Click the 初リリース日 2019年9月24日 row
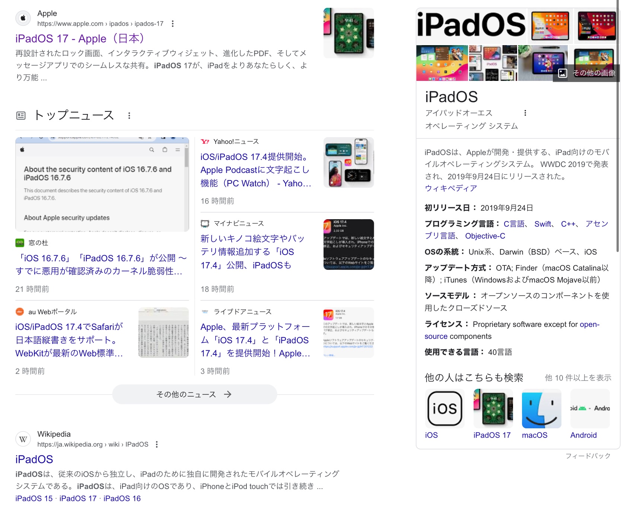This screenshot has height=520, width=621. coord(479,208)
